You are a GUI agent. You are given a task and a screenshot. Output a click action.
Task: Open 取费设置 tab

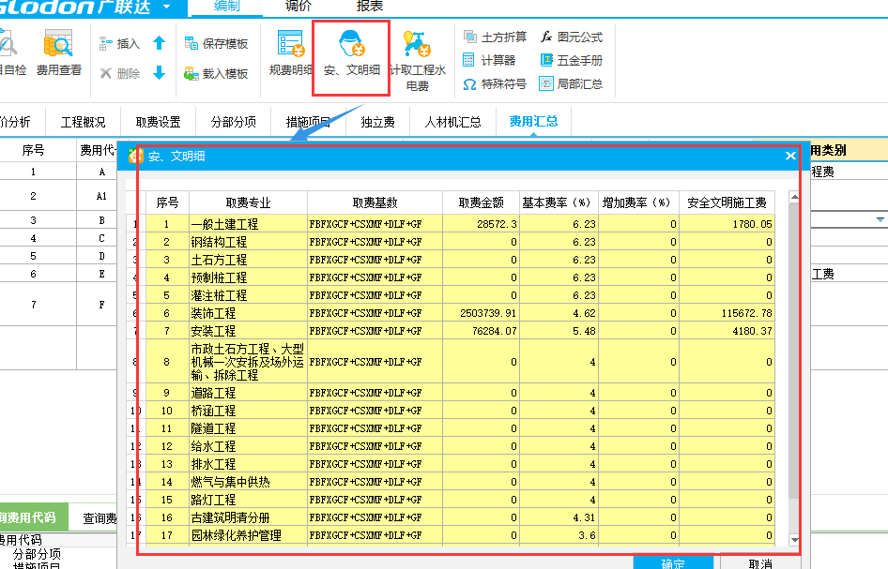pos(158,122)
